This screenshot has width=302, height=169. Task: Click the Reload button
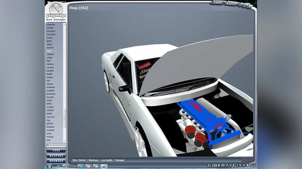(x=217, y=3)
